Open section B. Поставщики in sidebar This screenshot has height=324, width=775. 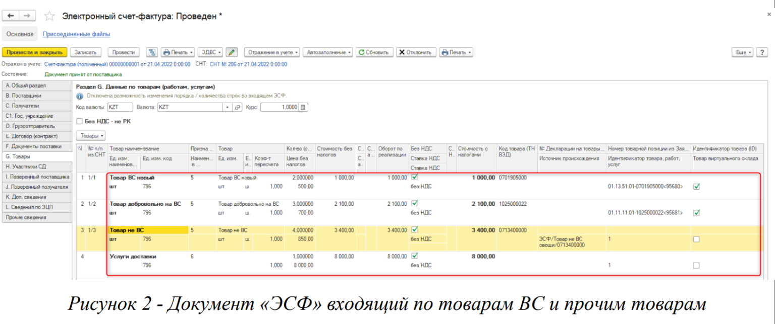pyautogui.click(x=37, y=96)
